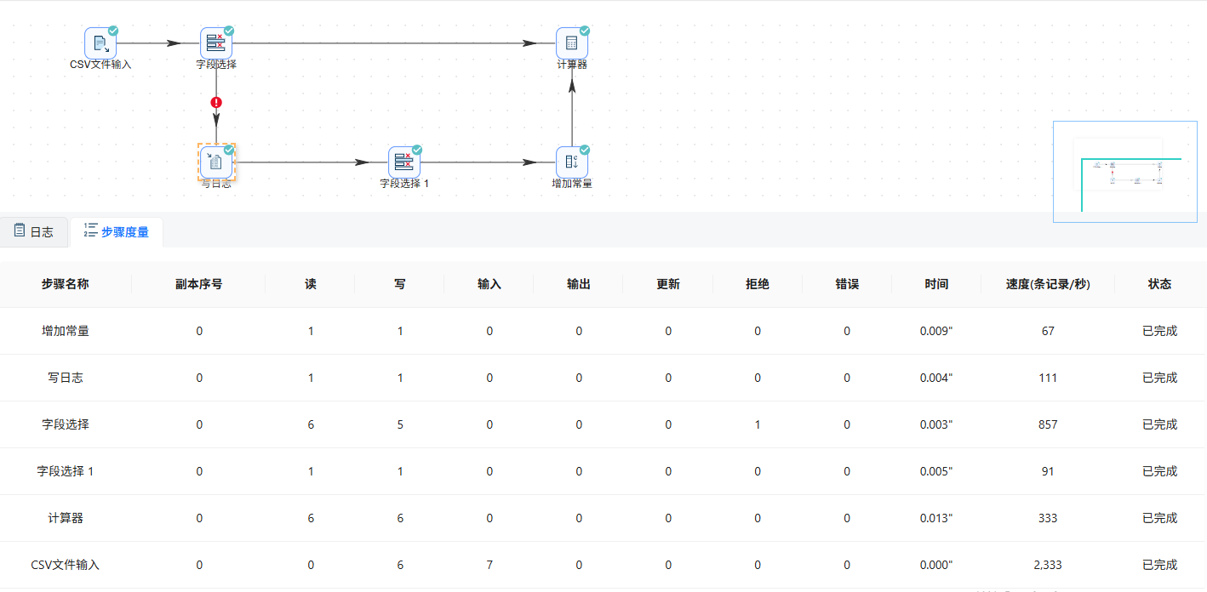
Task: Click the 写日志 step node
Action: click(x=216, y=162)
